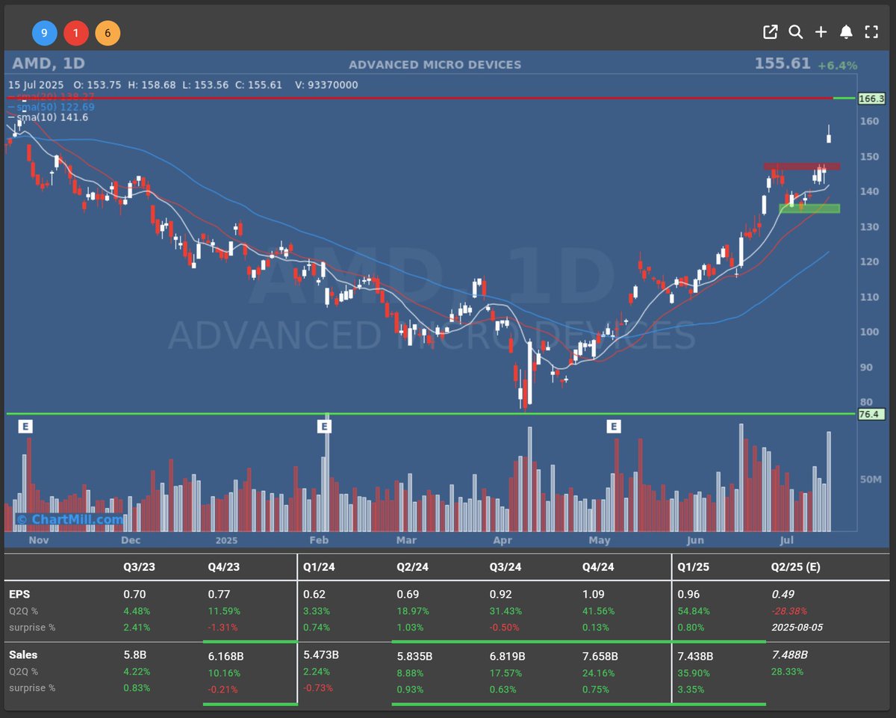
Task: Click the sma(10) 141.6 legend entry
Action: 49,117
